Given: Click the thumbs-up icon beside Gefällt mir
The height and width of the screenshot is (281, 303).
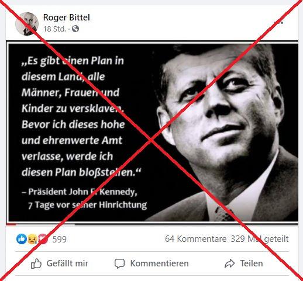Looking at the screenshot, I should pos(36,263).
